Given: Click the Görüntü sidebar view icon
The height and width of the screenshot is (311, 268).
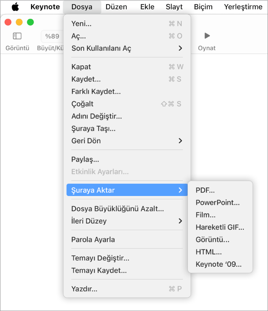Looking at the screenshot, I should pyautogui.click(x=17, y=36).
